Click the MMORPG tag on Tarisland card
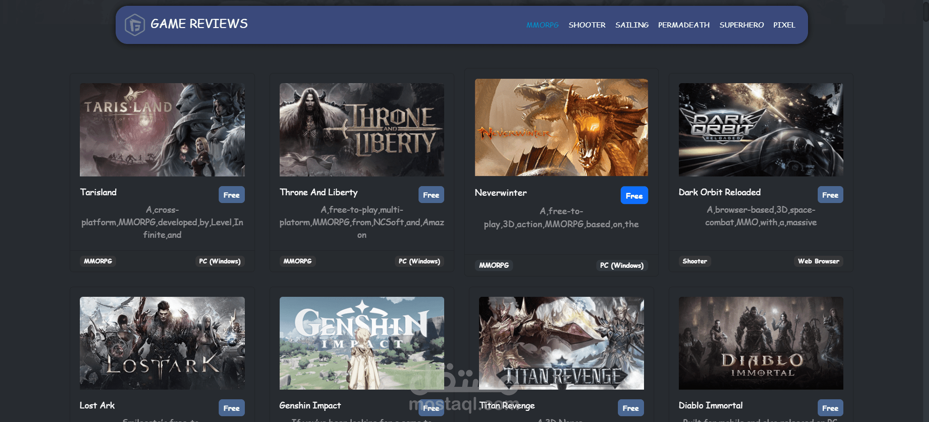Image resolution: width=929 pixels, height=422 pixels. pyautogui.click(x=98, y=261)
